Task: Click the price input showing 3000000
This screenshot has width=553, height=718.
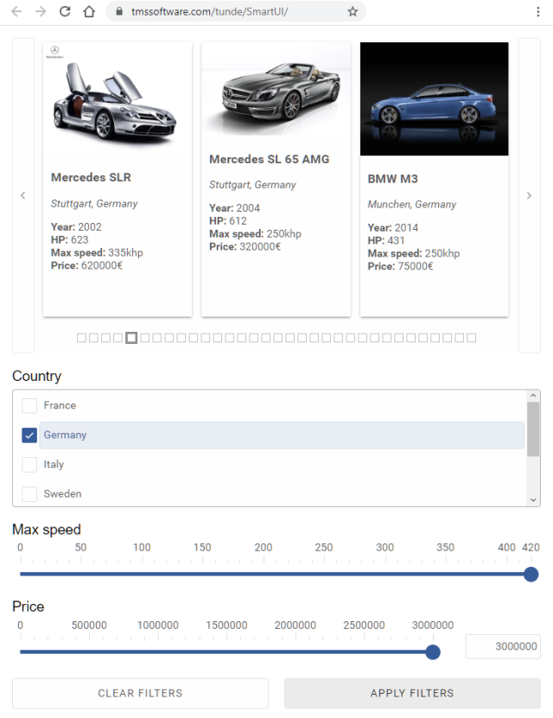Action: click(503, 646)
